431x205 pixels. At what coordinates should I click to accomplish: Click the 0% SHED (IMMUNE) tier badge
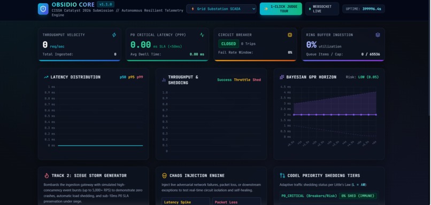pyautogui.click(x=358, y=196)
